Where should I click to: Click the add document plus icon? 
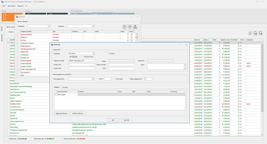pyautogui.click(x=256, y=33)
